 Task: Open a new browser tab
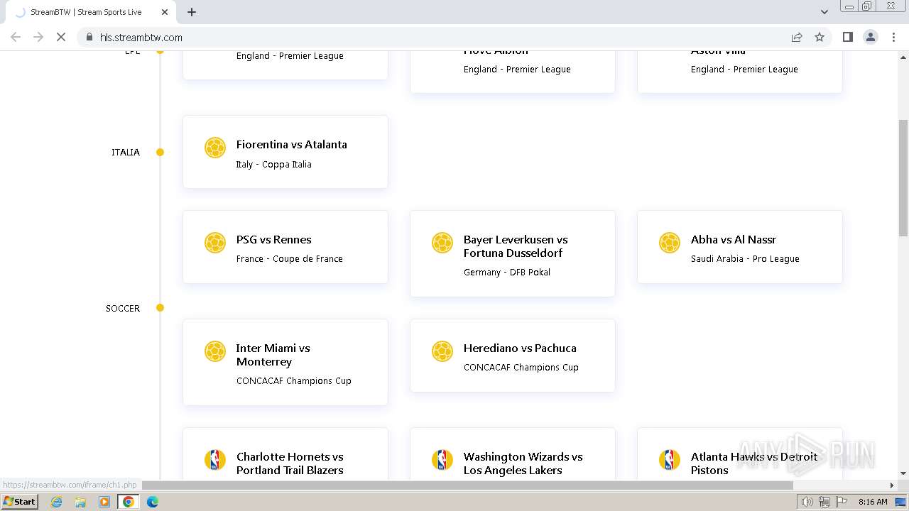point(192,12)
